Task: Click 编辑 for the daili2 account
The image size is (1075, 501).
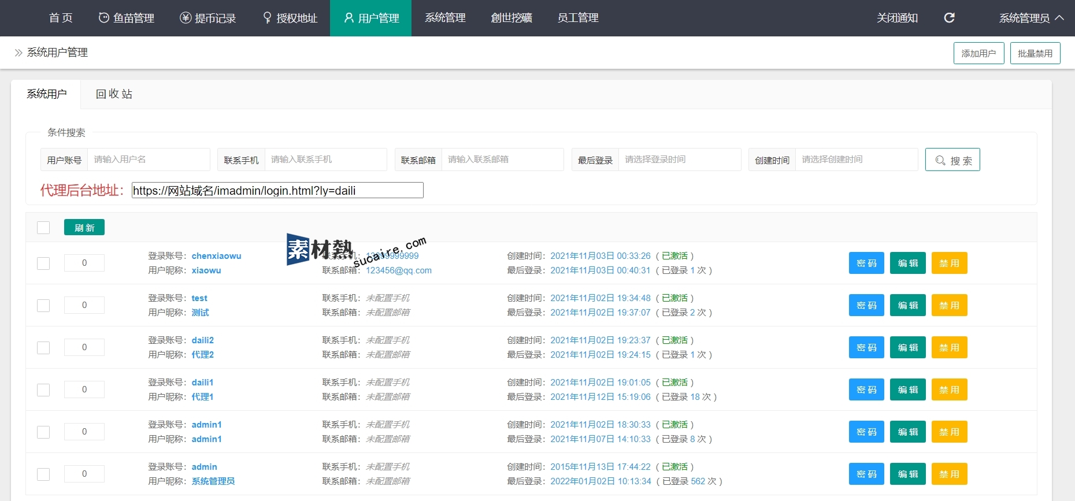Action: coord(907,347)
